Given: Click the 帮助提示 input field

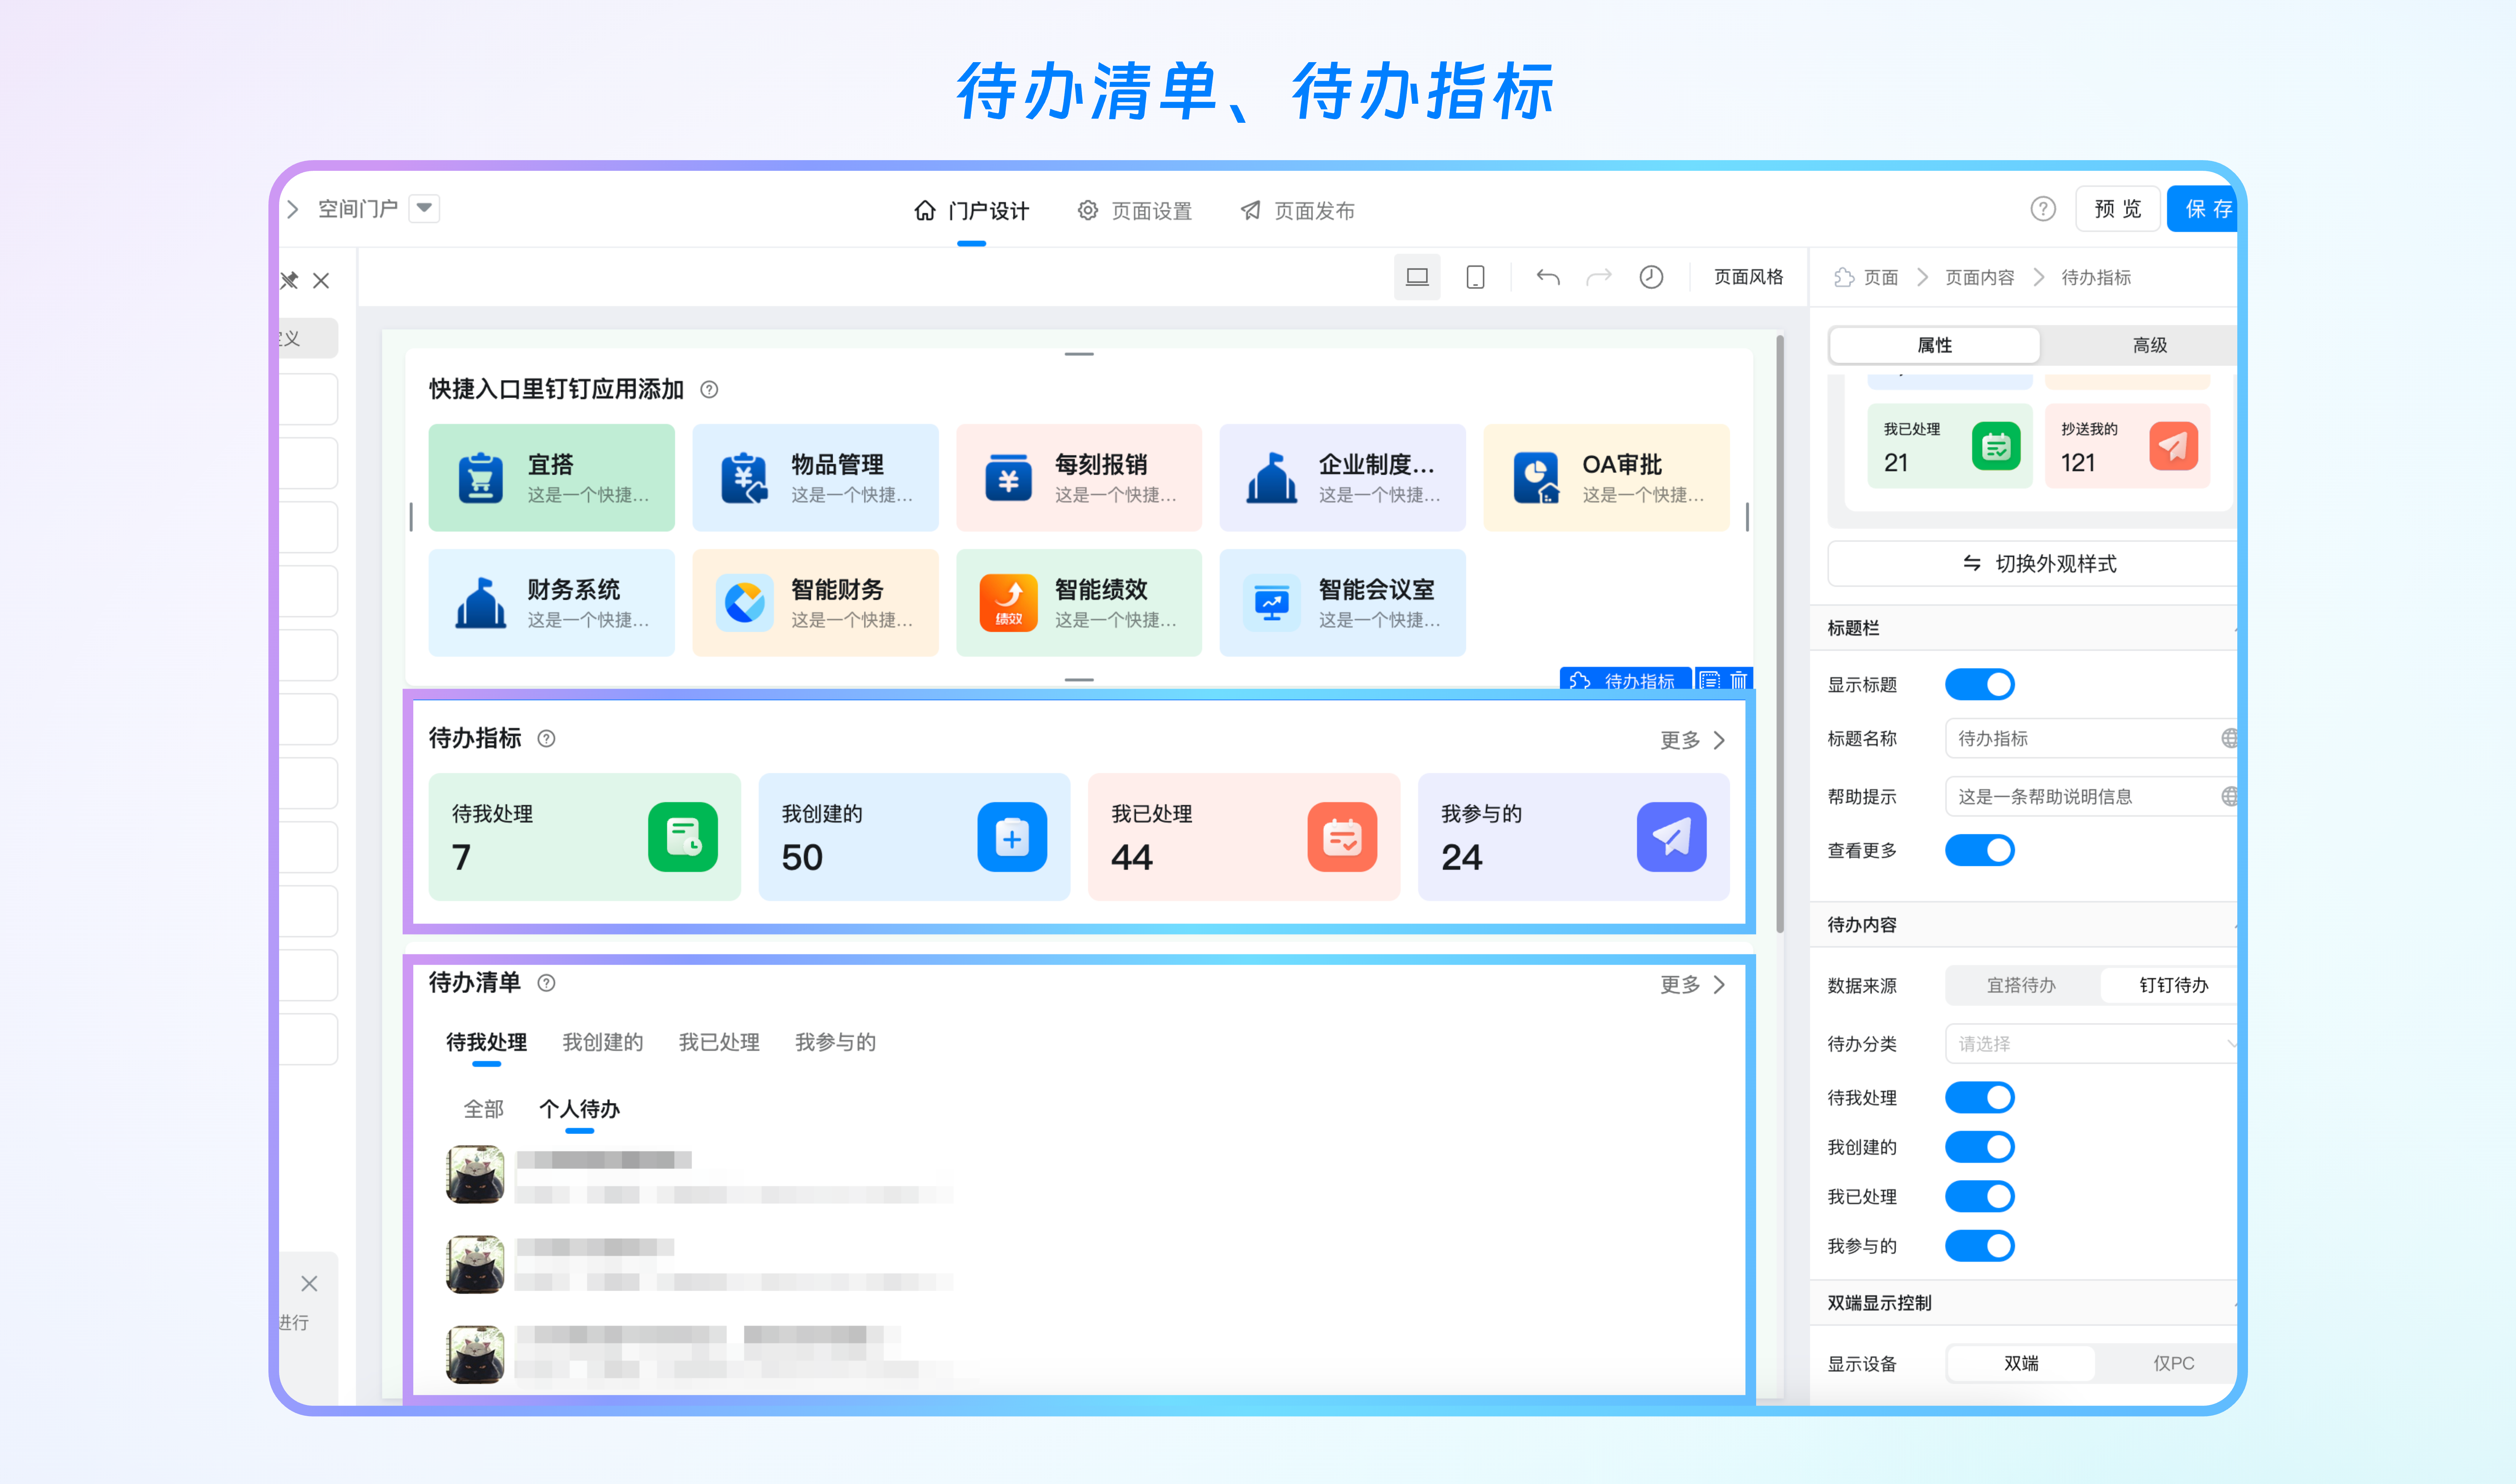Looking at the screenshot, I should 2091,797.
